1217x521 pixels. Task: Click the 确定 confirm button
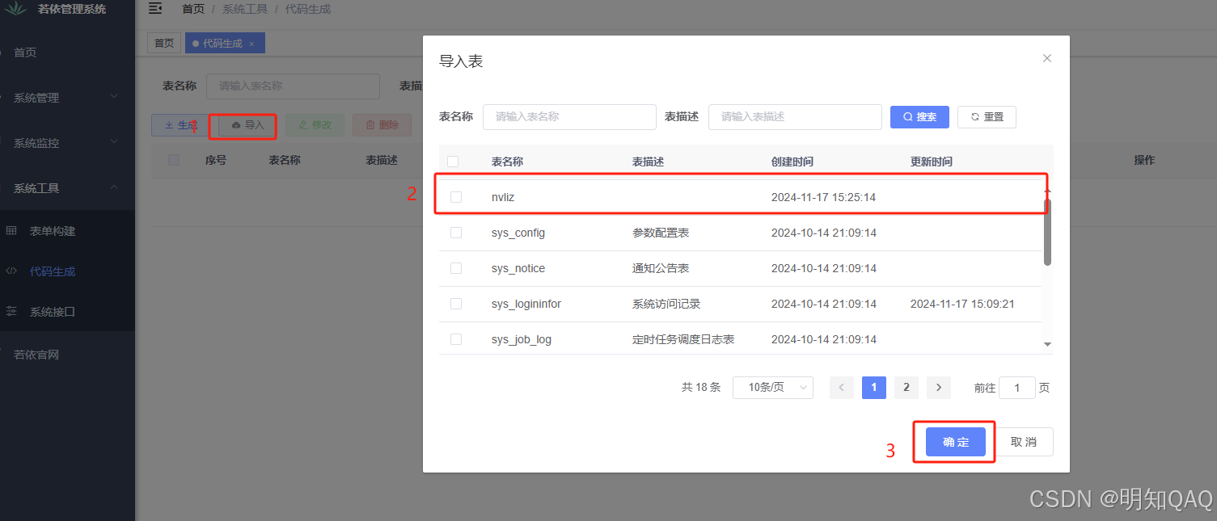point(954,441)
